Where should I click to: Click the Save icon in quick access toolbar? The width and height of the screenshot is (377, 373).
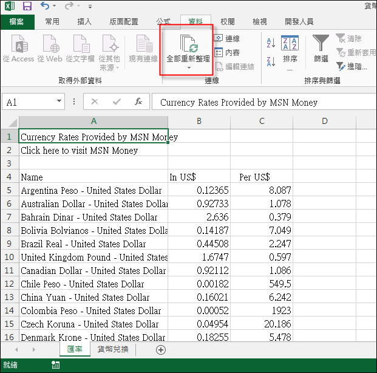click(x=27, y=6)
